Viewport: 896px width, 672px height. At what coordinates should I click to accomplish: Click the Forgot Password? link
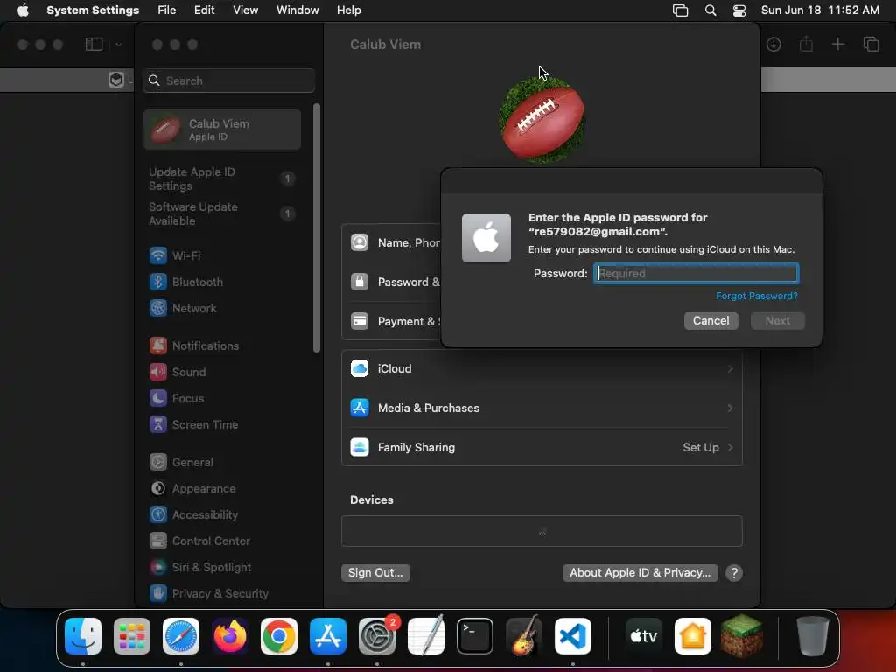coord(757,296)
